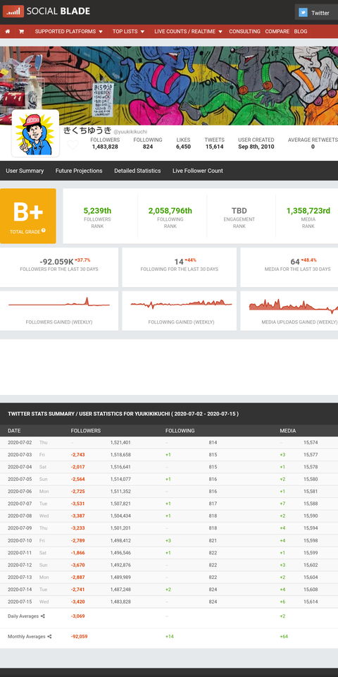Image resolution: width=338 pixels, height=677 pixels.
Task: Click the 1,483,828 followers count in header
Action: pyautogui.click(x=105, y=147)
